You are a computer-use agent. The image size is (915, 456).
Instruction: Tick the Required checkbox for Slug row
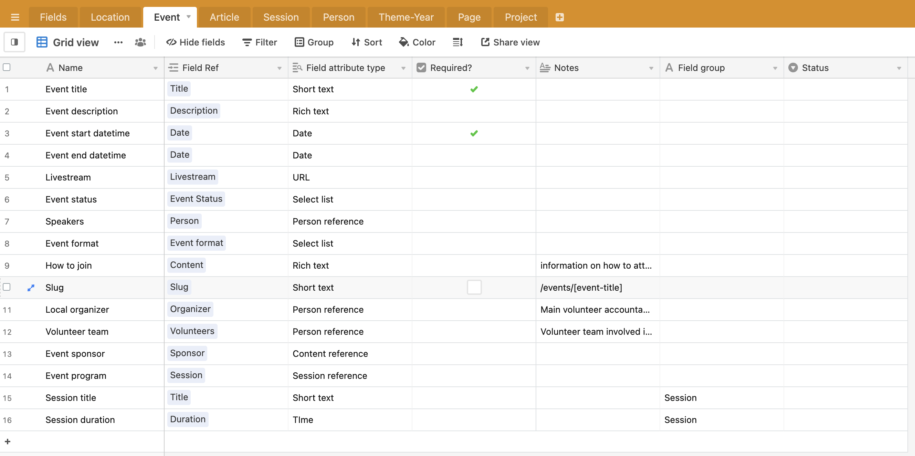pos(474,287)
